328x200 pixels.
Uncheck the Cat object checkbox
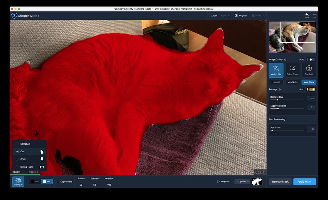click(x=17, y=152)
